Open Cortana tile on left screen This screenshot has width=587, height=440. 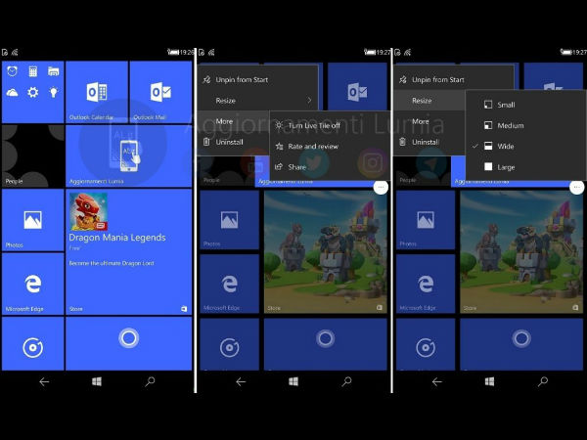[129, 344]
